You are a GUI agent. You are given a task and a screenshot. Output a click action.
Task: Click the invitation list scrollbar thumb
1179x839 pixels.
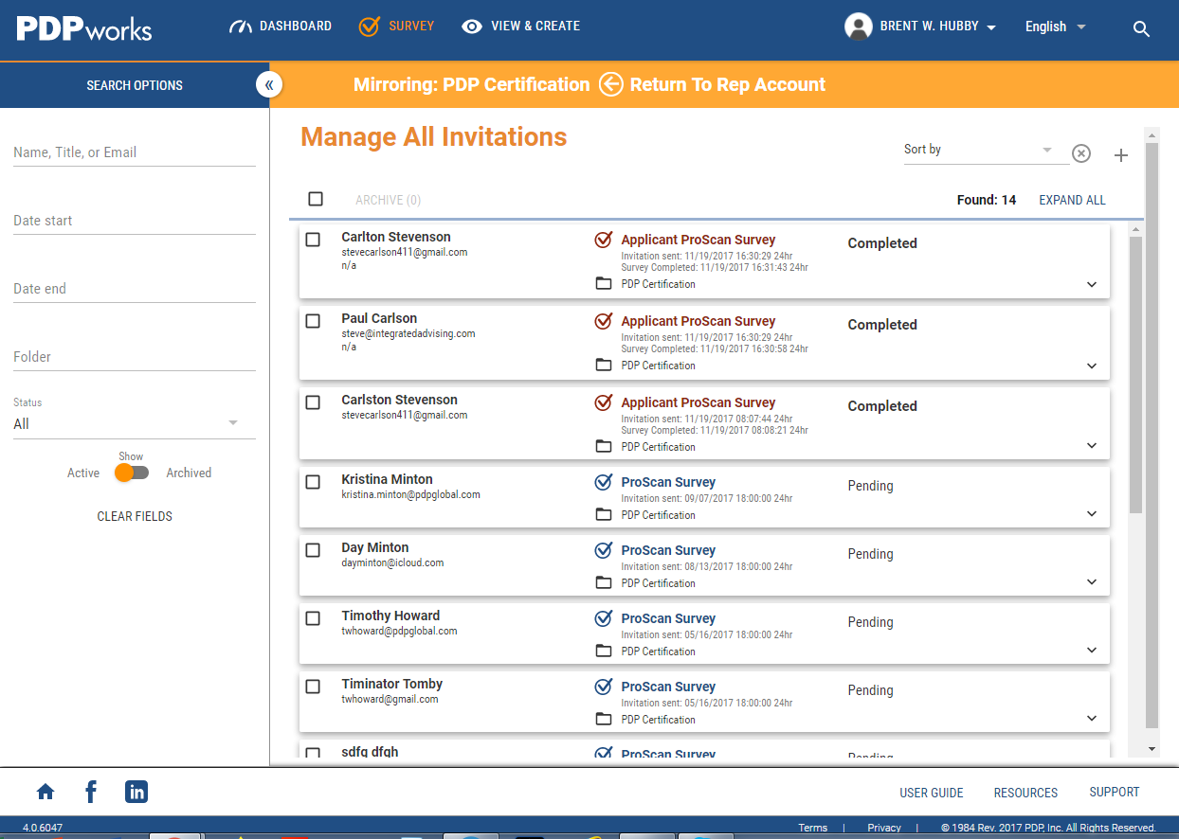coord(1136,374)
